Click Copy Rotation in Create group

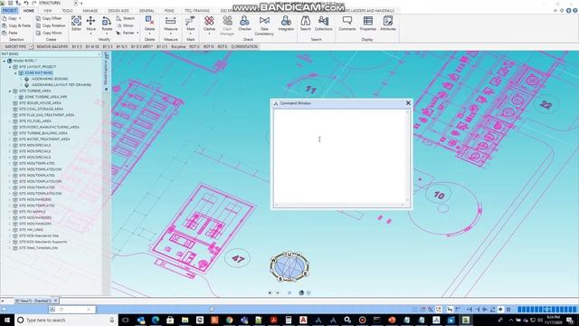pos(51,25)
